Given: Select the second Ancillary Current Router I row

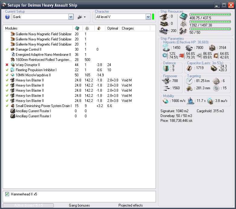Looking at the screenshot, I should point(79,116).
